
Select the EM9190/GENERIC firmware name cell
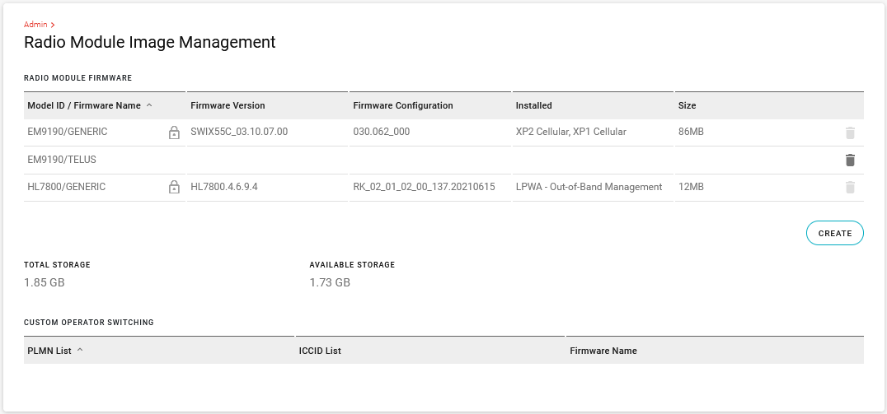click(x=68, y=132)
